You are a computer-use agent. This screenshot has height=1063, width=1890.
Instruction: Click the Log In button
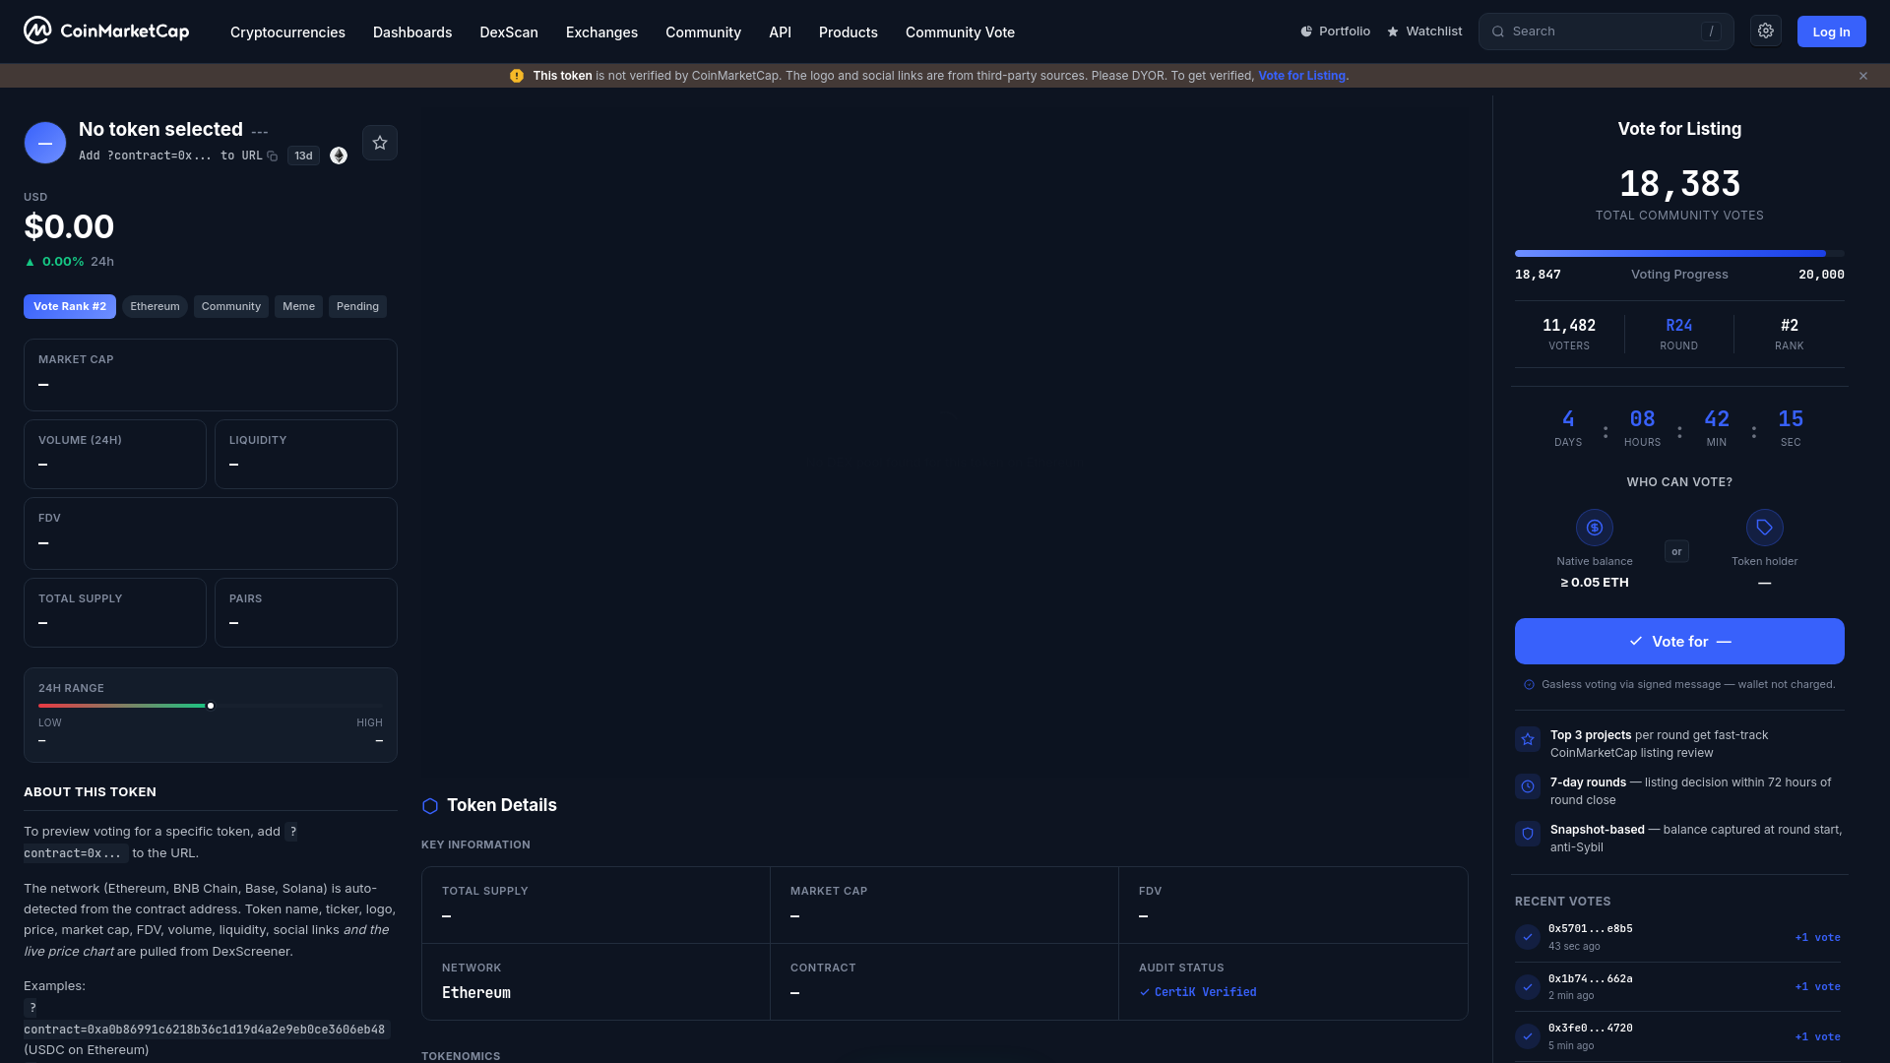coord(1831,31)
